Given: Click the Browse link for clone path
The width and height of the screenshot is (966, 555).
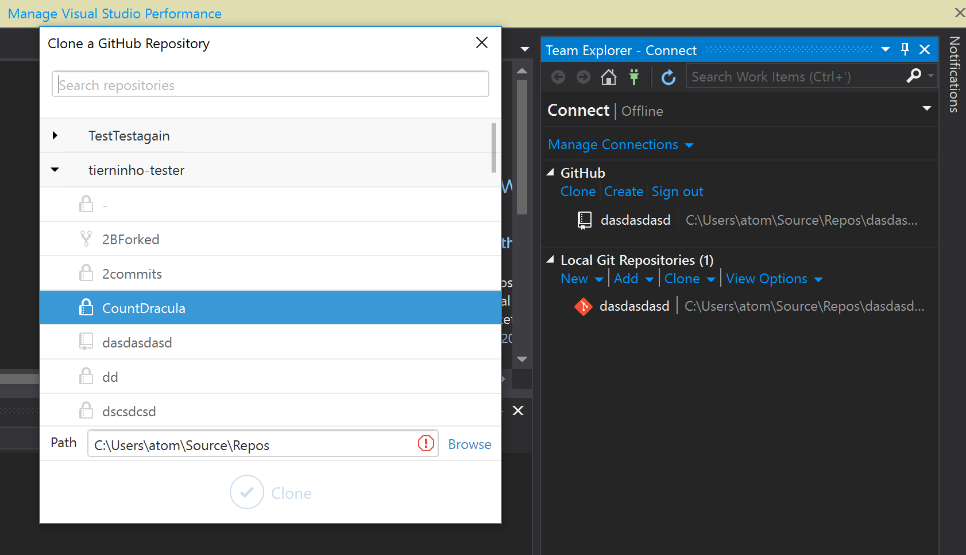Looking at the screenshot, I should pos(470,444).
